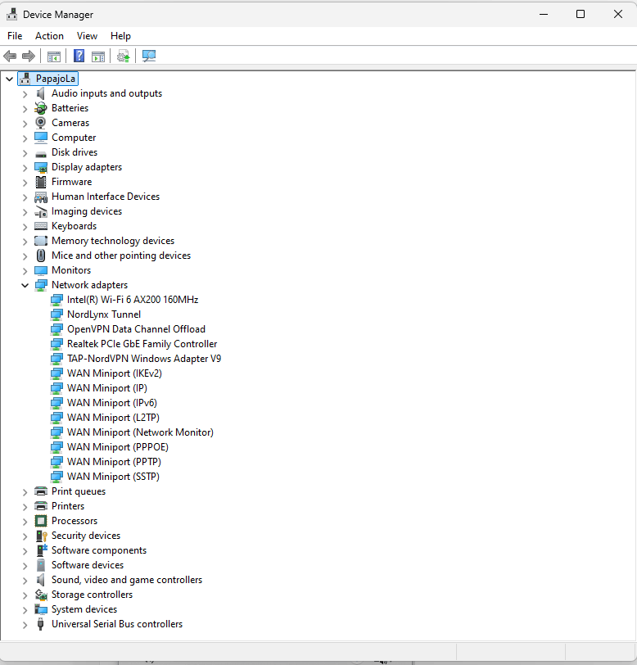This screenshot has width=637, height=665.
Task: Select WAN Miniport (PPPOE)
Action: (x=117, y=447)
